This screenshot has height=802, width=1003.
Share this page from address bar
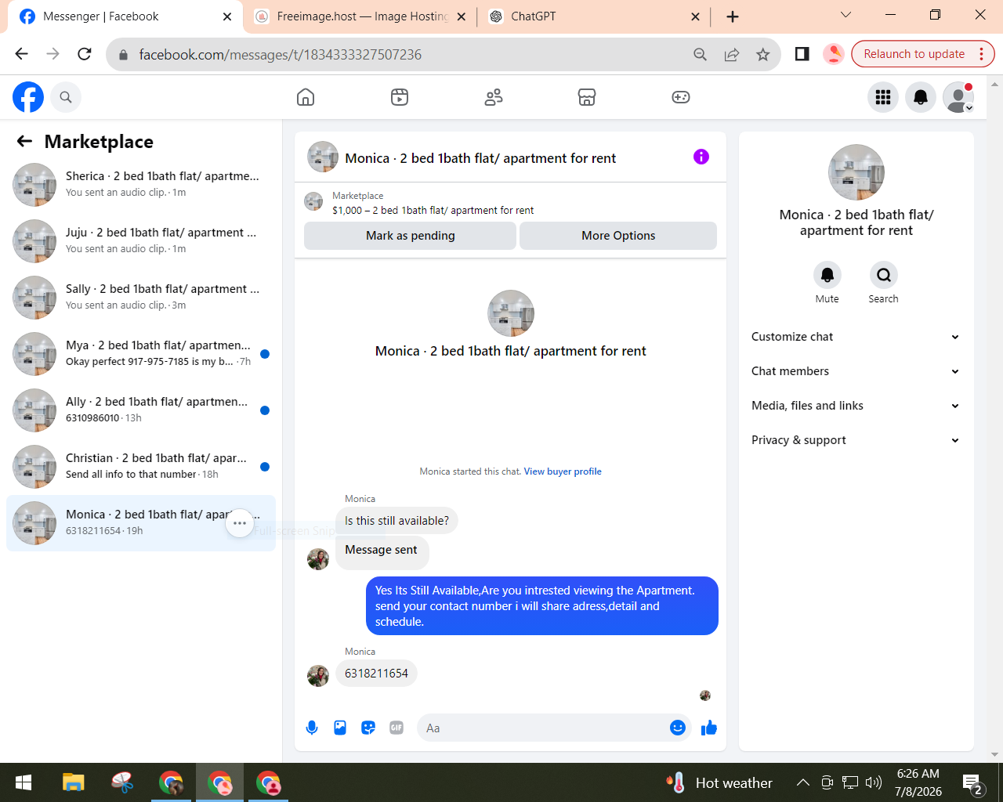click(x=732, y=54)
